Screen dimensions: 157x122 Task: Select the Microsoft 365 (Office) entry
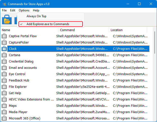[75, 118]
